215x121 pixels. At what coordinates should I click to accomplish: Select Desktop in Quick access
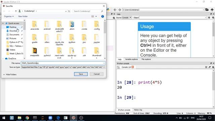[x=13, y=27]
